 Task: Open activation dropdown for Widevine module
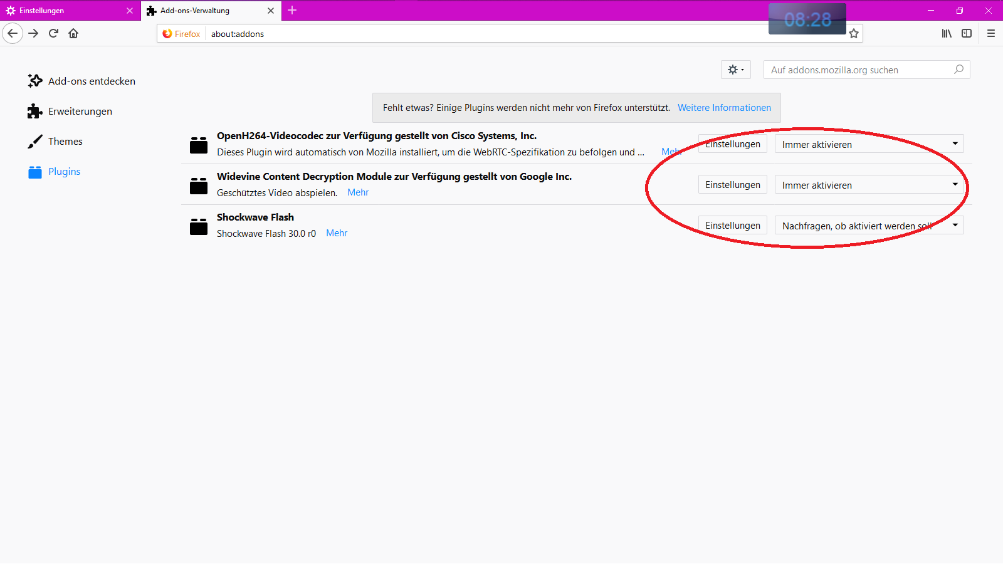(869, 185)
